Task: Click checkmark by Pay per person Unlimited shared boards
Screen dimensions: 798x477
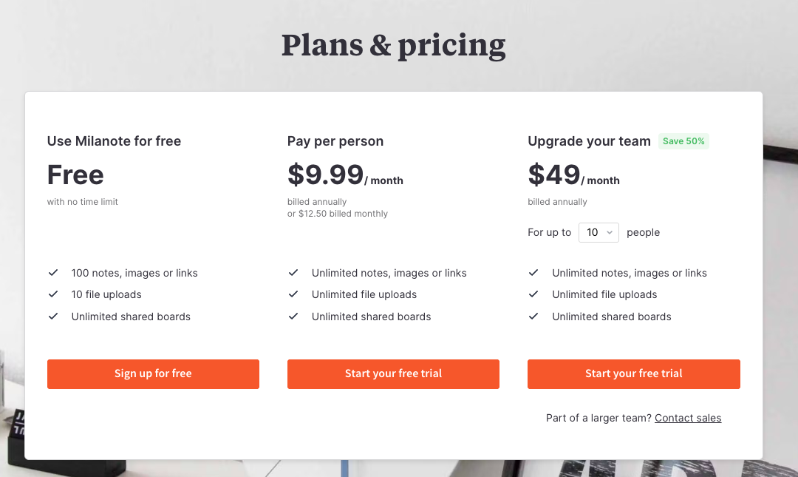Action: click(293, 316)
